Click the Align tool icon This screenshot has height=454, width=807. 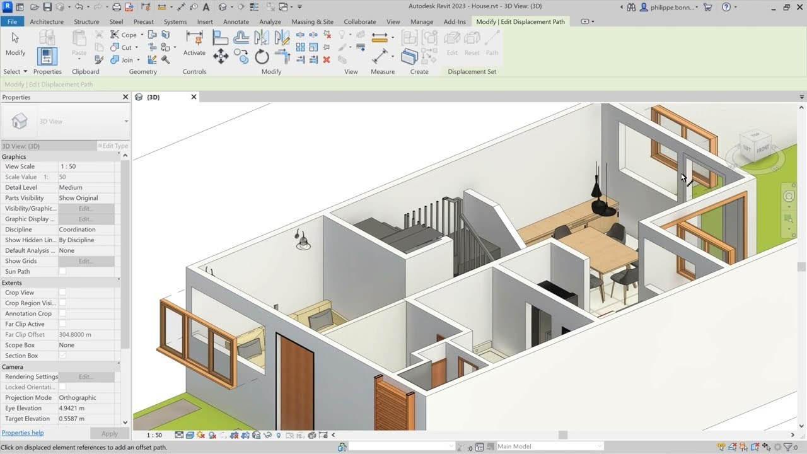(221, 38)
